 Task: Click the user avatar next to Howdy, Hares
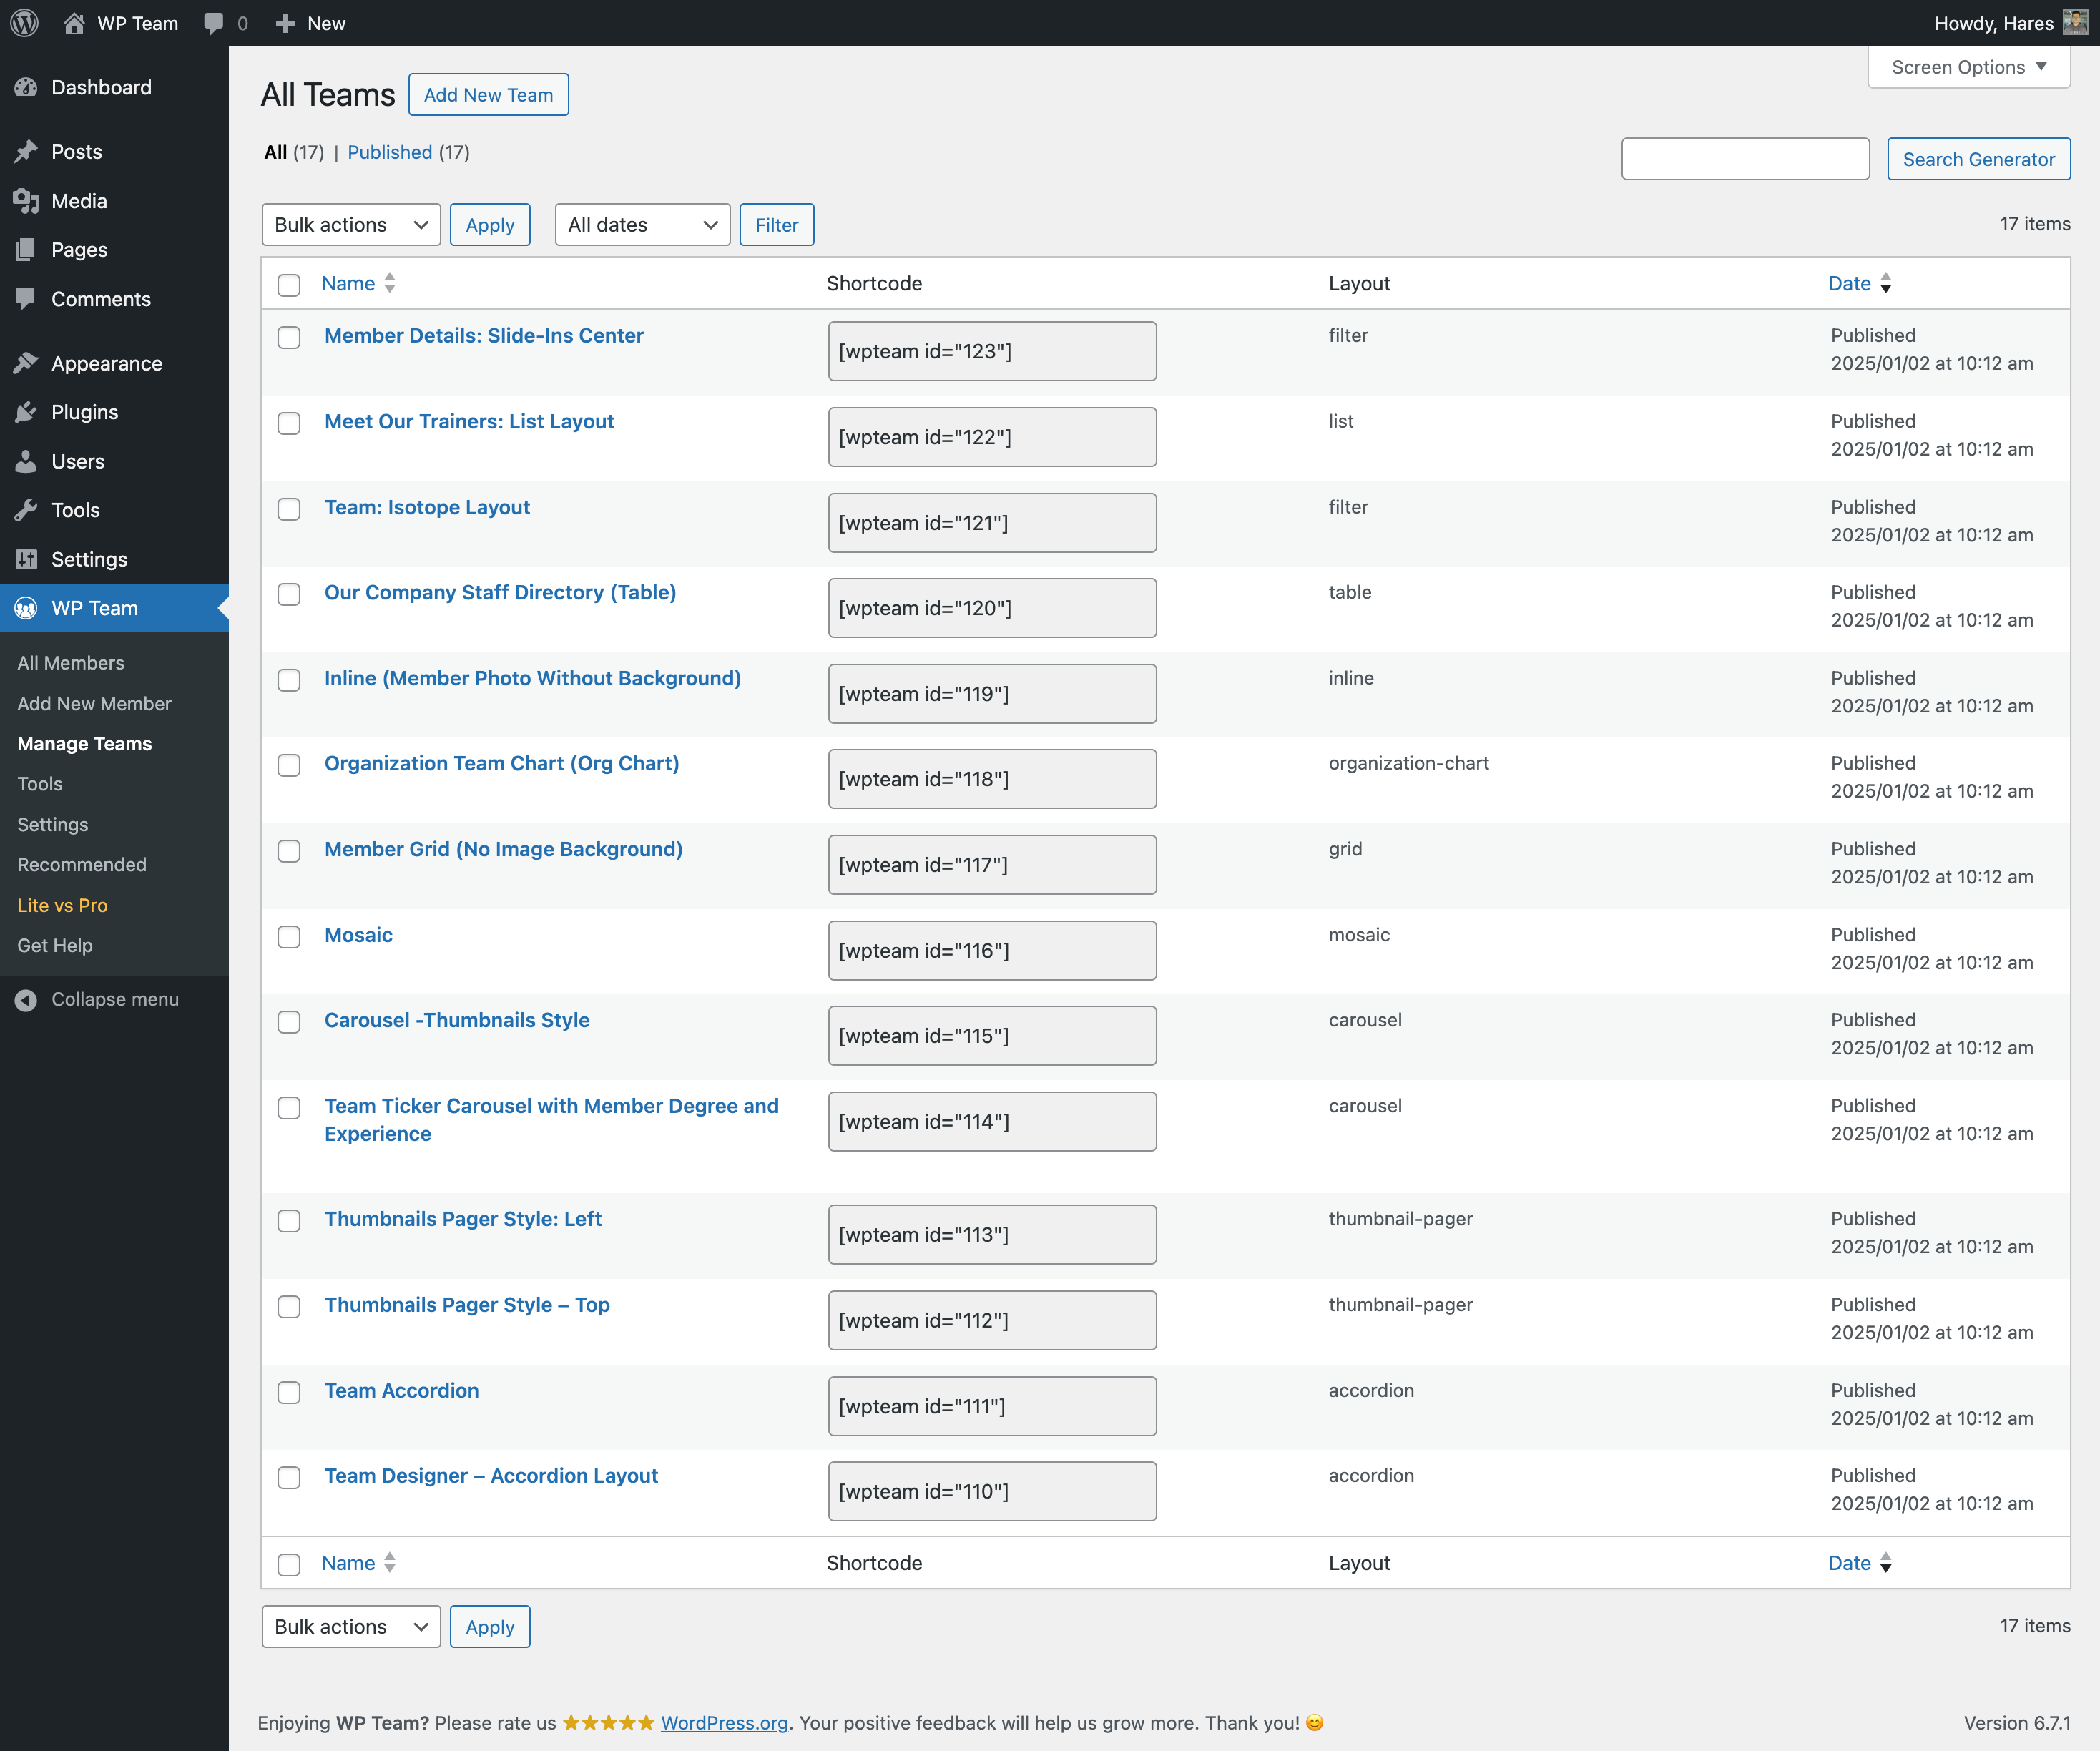[2074, 23]
